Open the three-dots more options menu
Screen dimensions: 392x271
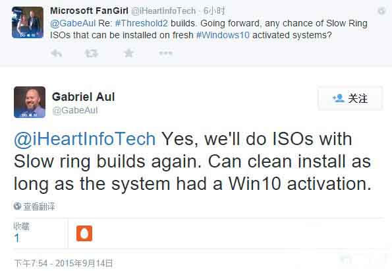[166, 53]
